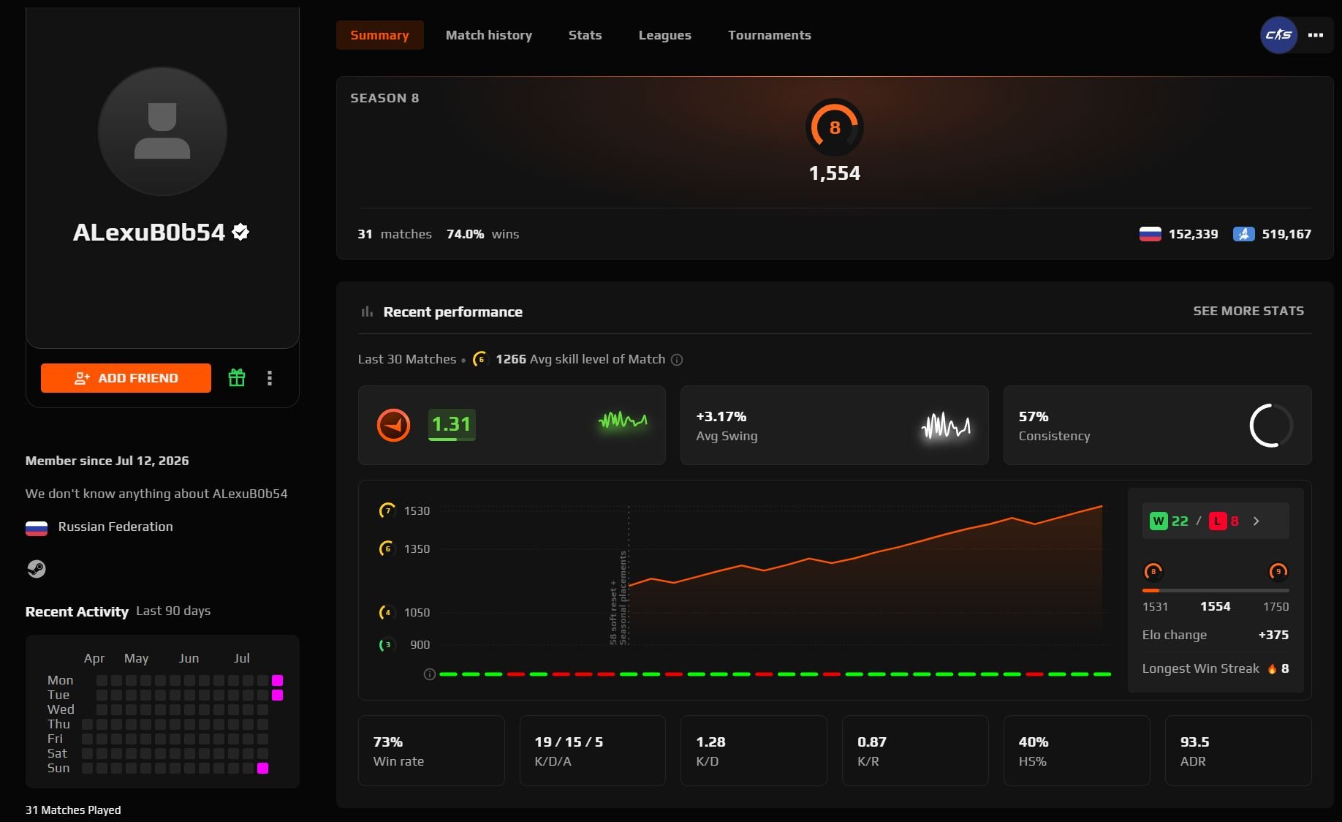Screen dimensions: 1342x822
Task: Click the Russian flag beside Russian Federation
Action: (37, 527)
